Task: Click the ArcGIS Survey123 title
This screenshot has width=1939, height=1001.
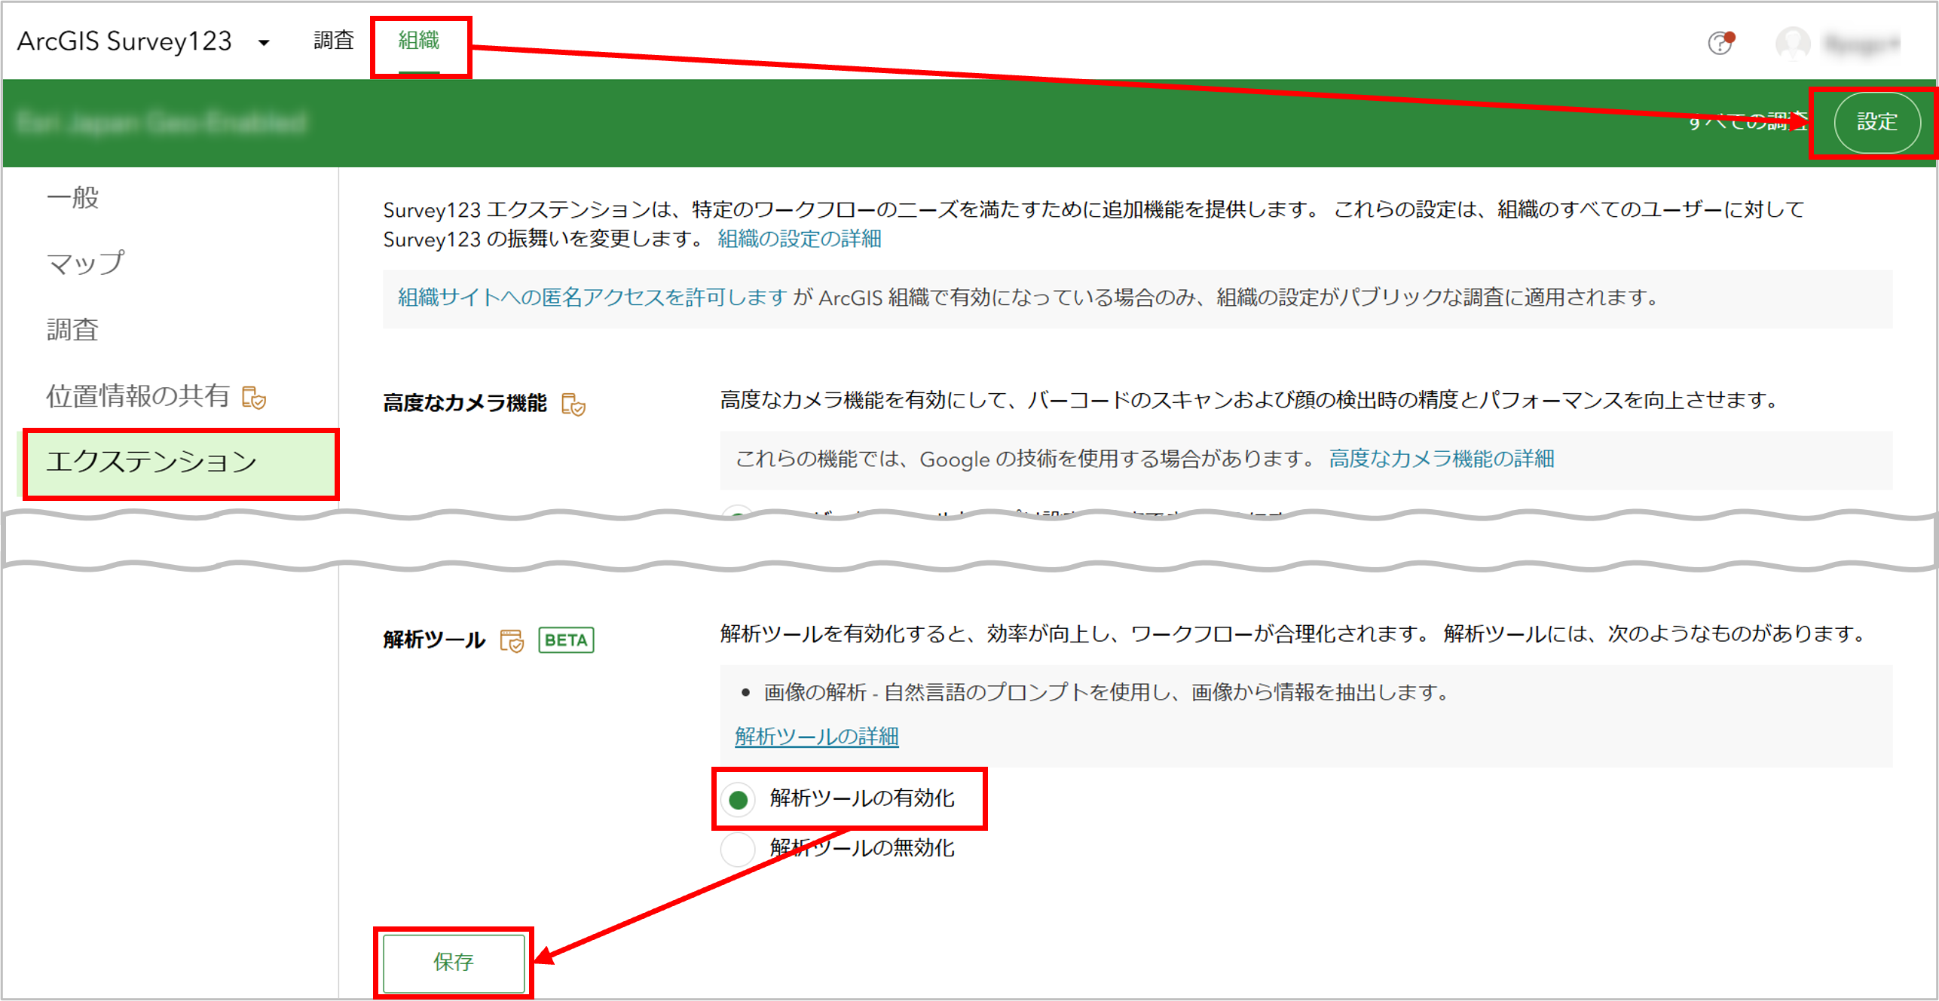Action: point(124,41)
